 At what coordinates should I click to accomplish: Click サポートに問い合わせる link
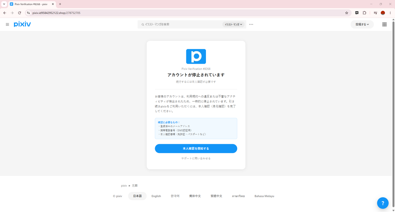tap(196, 158)
